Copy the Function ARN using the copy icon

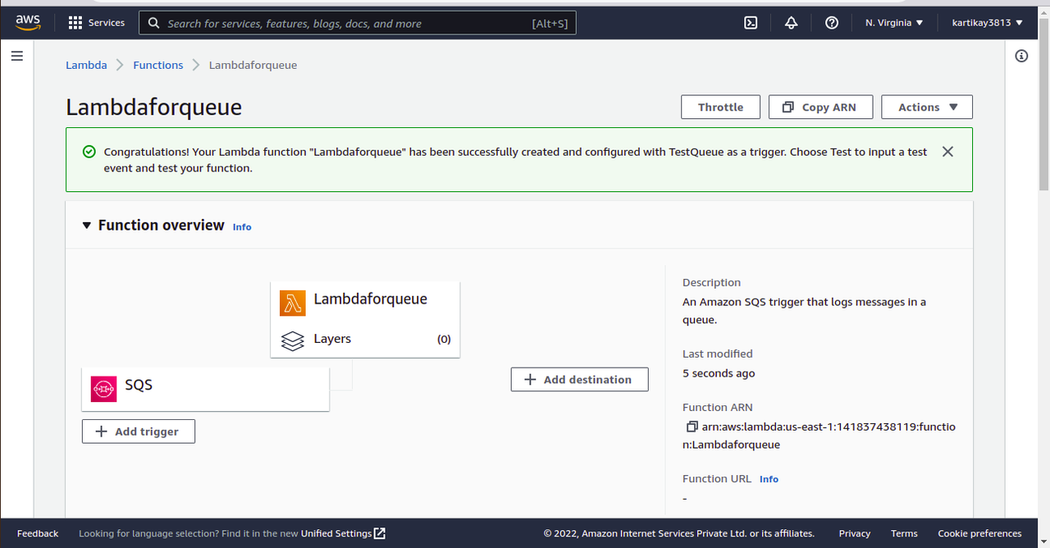click(692, 427)
